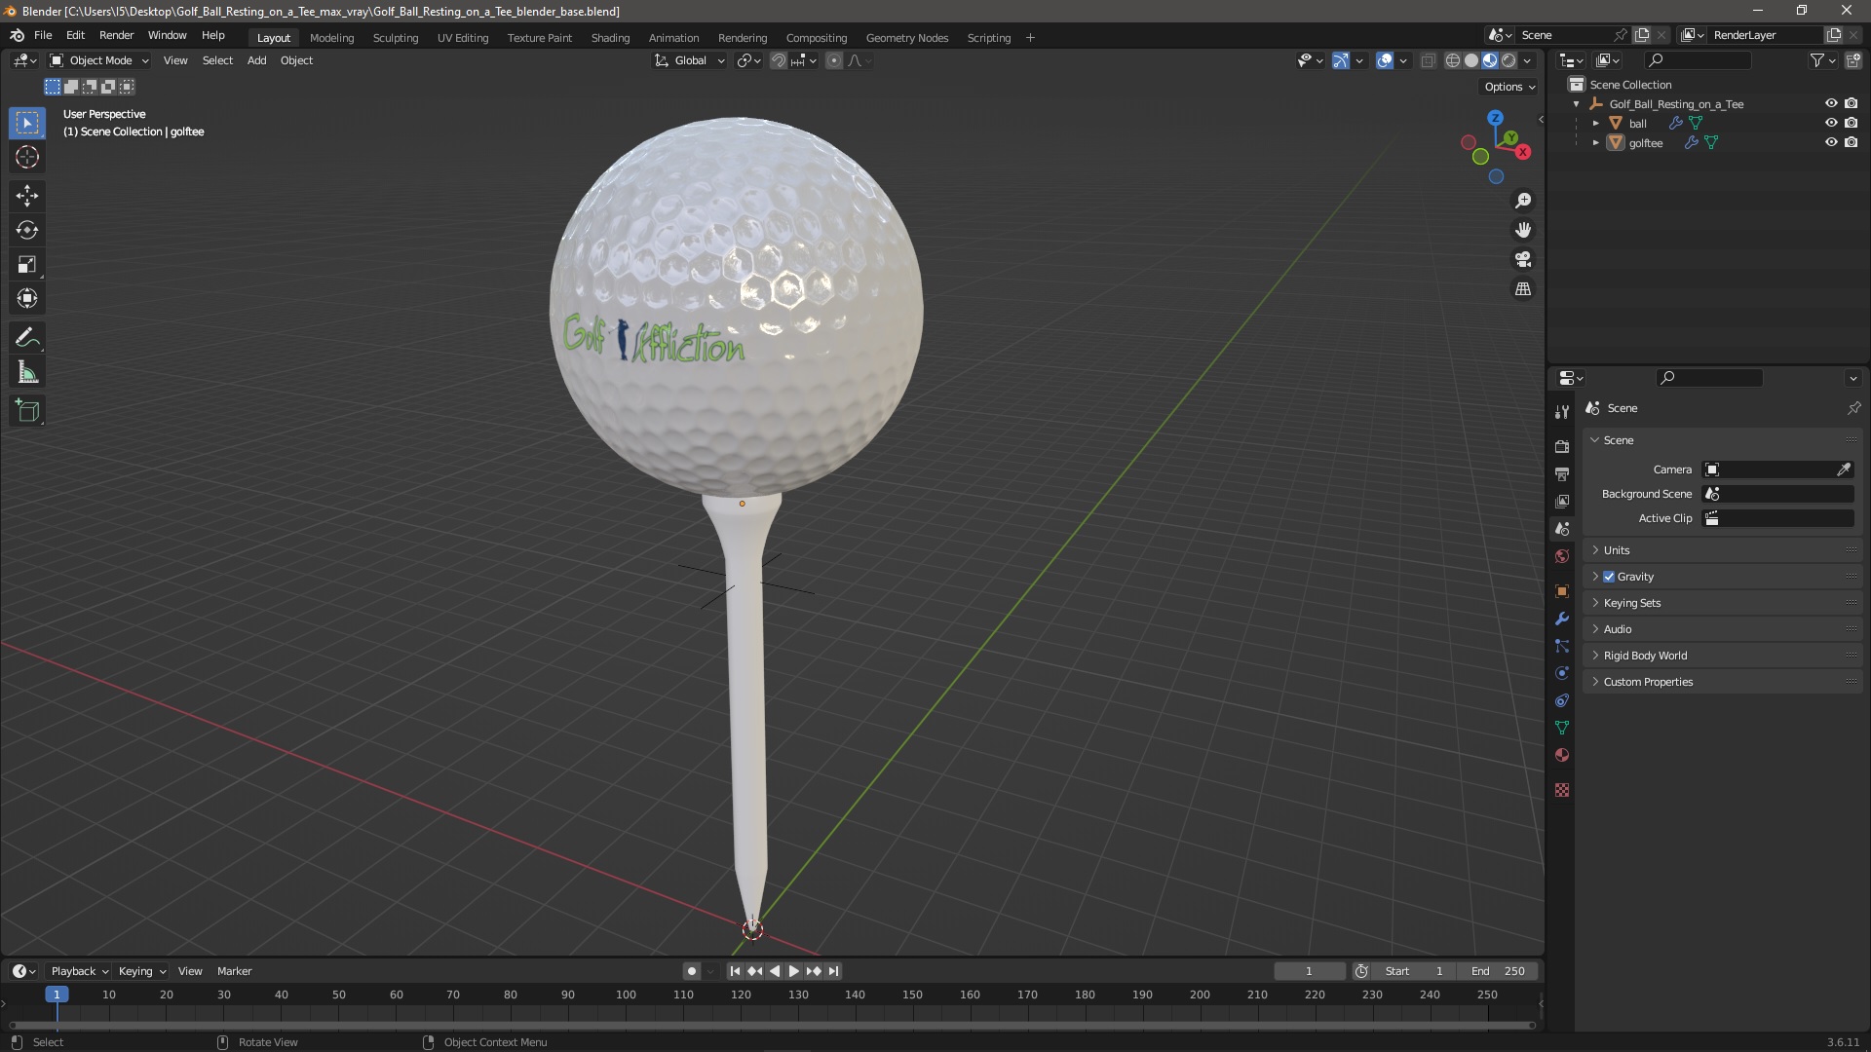
Task: Switch to rendered viewport shading
Action: (1508, 60)
